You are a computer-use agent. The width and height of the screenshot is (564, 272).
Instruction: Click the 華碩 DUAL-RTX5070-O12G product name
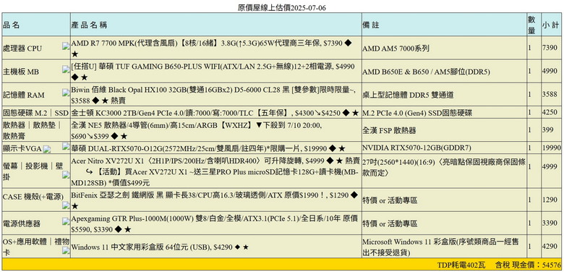[209, 148]
